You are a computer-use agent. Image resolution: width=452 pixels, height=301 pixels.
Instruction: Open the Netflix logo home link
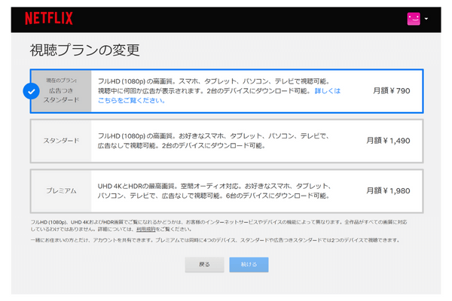pyautogui.click(x=49, y=18)
